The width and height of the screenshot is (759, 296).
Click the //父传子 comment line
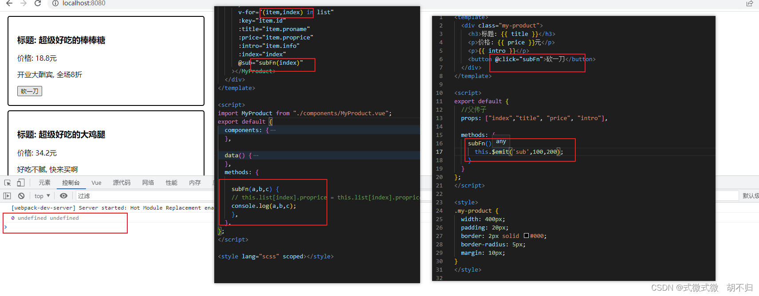[x=473, y=110]
